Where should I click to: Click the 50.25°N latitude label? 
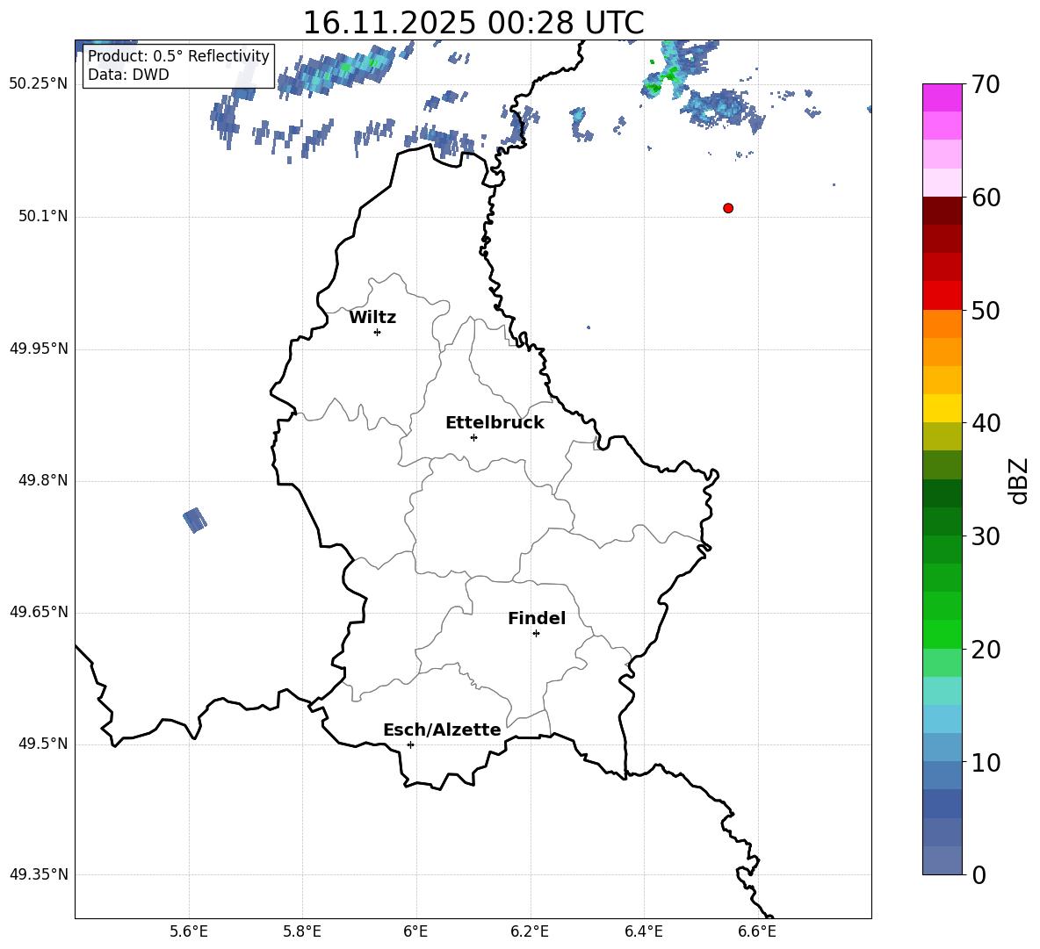point(38,84)
